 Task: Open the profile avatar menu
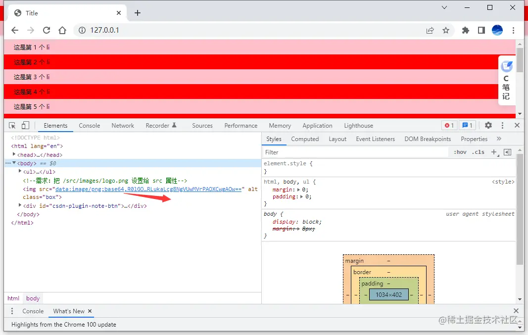click(497, 30)
